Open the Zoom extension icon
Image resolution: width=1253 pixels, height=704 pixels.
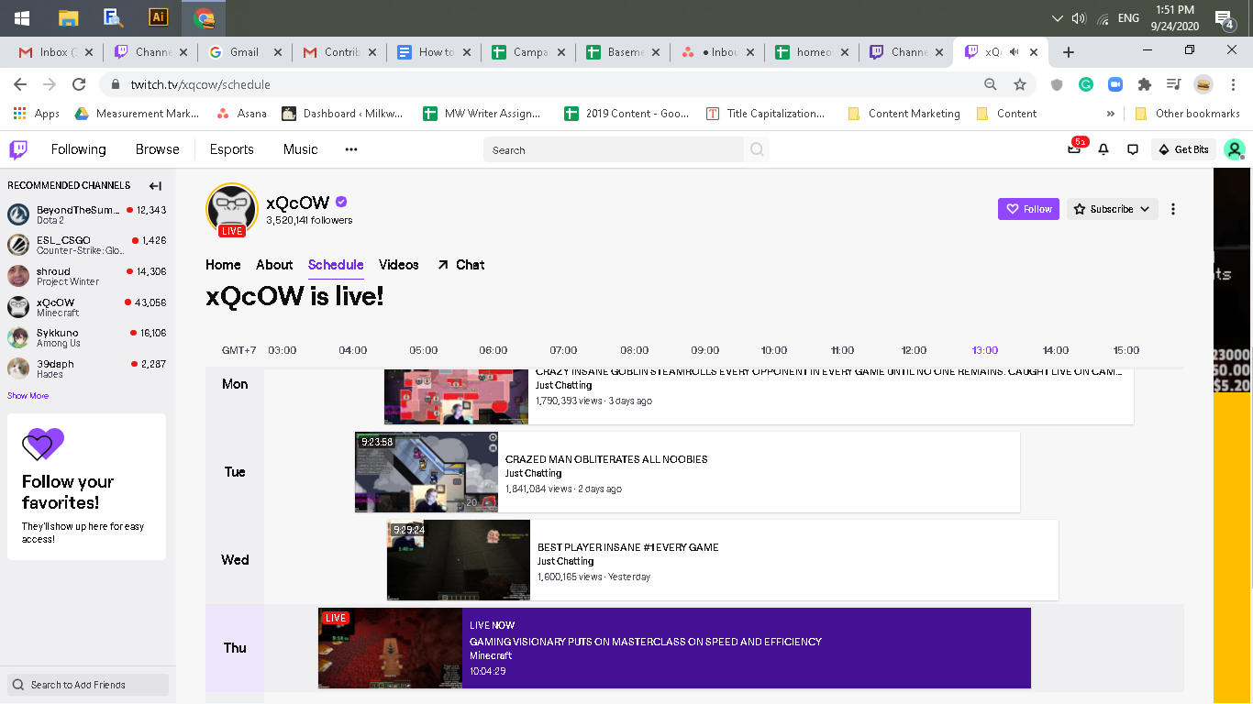[1115, 84]
